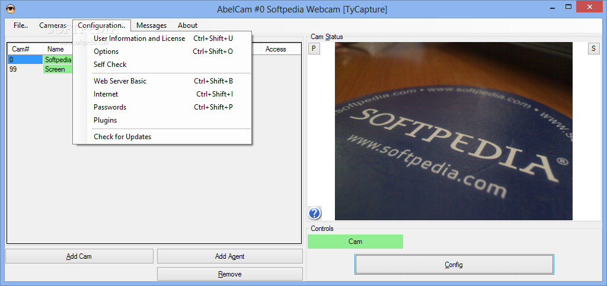Run Self Check from the menu
This screenshot has height=286, width=607.
162,64
